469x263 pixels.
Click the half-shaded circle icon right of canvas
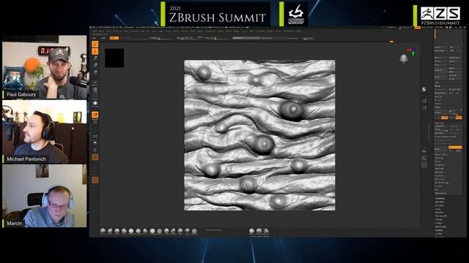click(424, 89)
